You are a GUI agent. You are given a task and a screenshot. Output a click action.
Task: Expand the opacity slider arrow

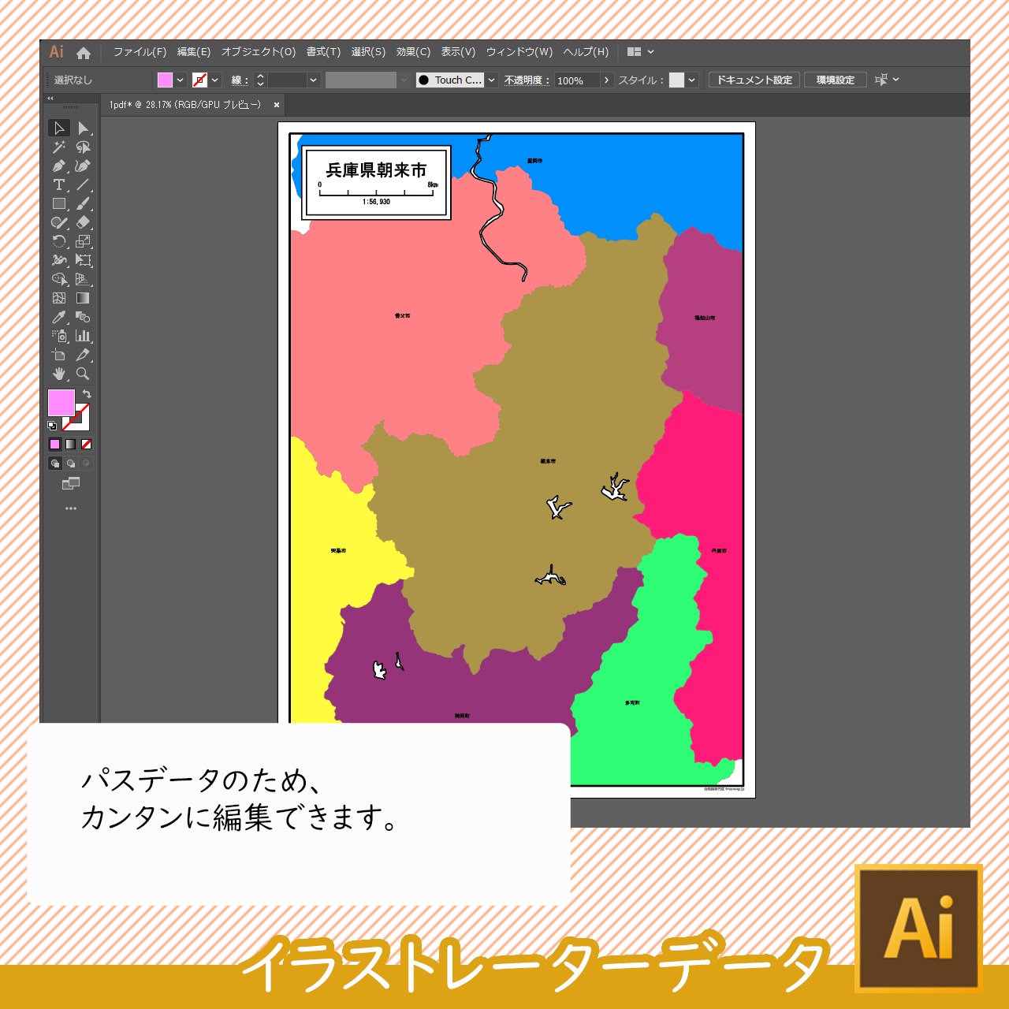[606, 80]
